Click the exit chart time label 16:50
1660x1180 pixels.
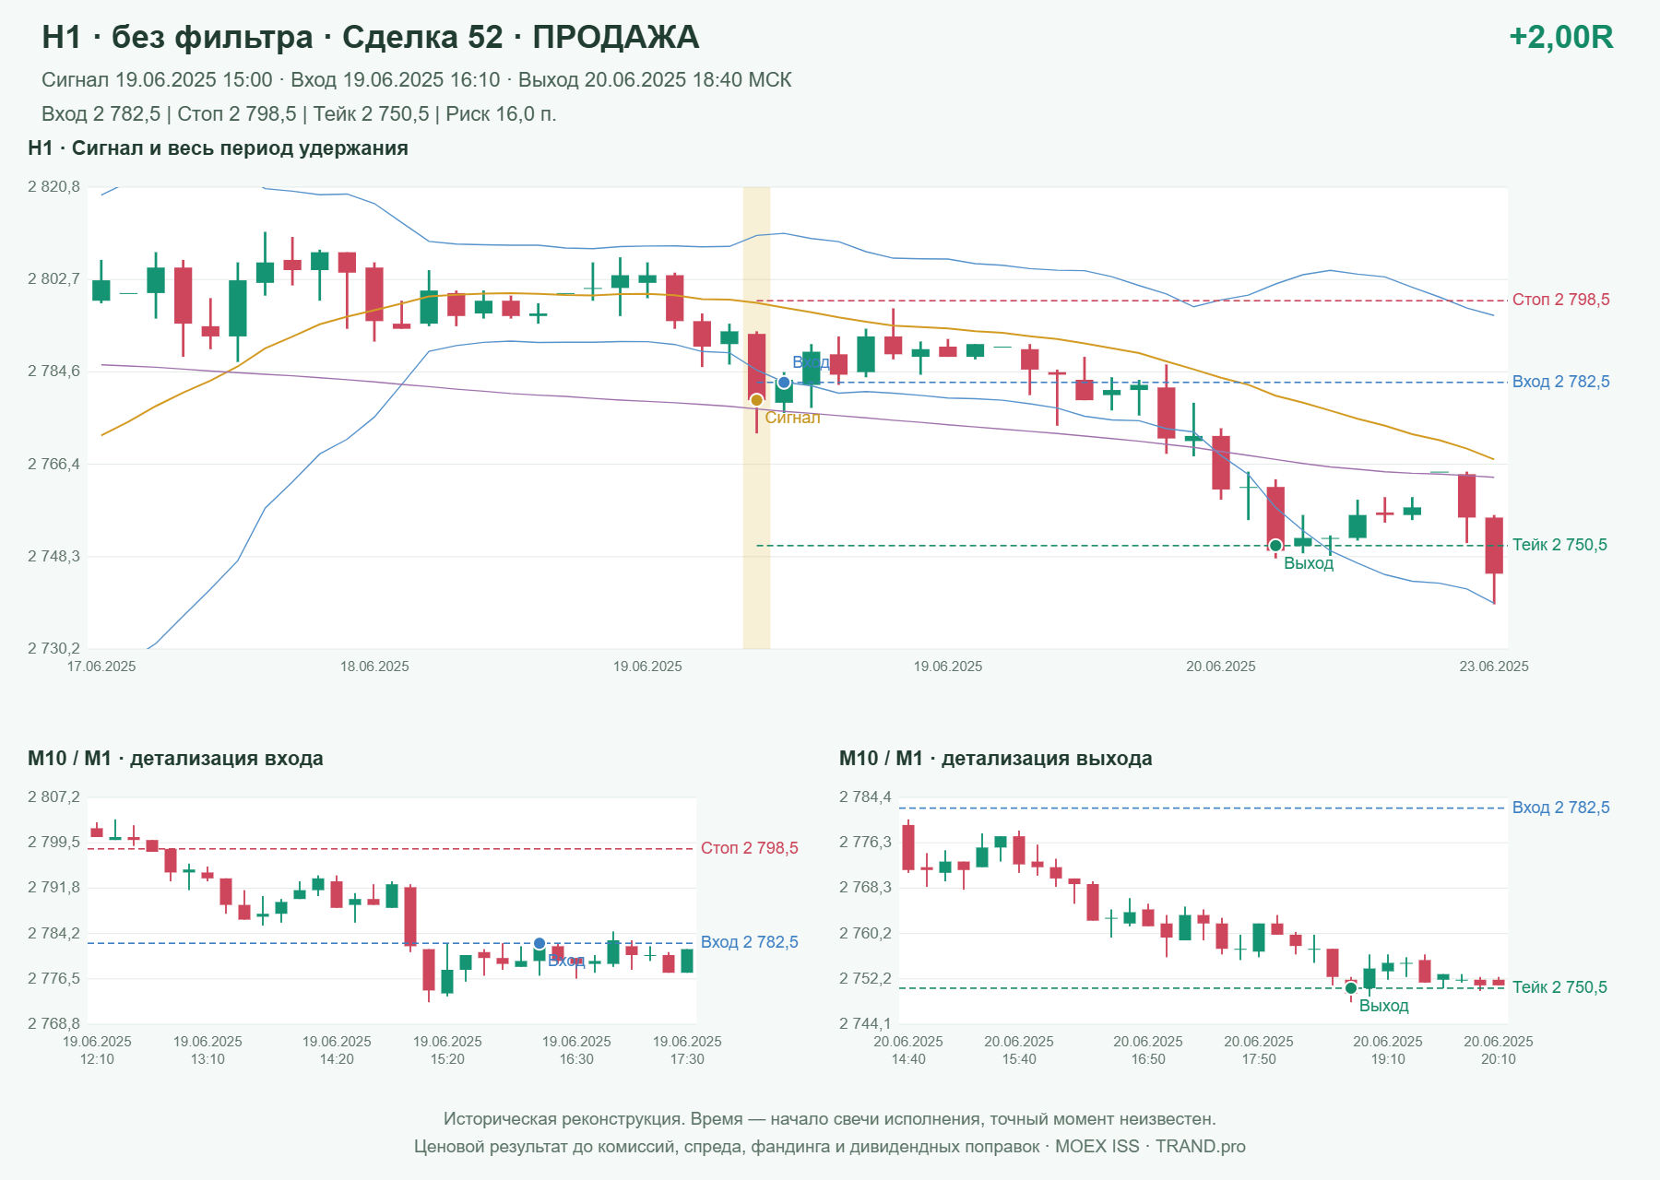(1148, 1059)
